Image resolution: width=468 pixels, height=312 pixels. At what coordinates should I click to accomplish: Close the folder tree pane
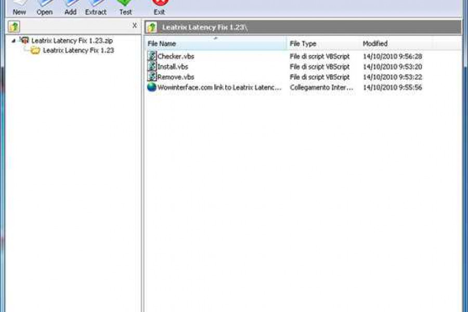click(135, 25)
